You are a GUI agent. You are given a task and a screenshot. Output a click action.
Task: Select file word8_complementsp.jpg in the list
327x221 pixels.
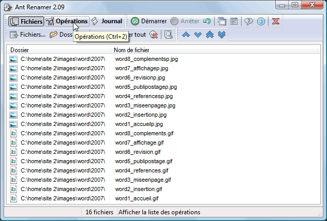pos(146,59)
